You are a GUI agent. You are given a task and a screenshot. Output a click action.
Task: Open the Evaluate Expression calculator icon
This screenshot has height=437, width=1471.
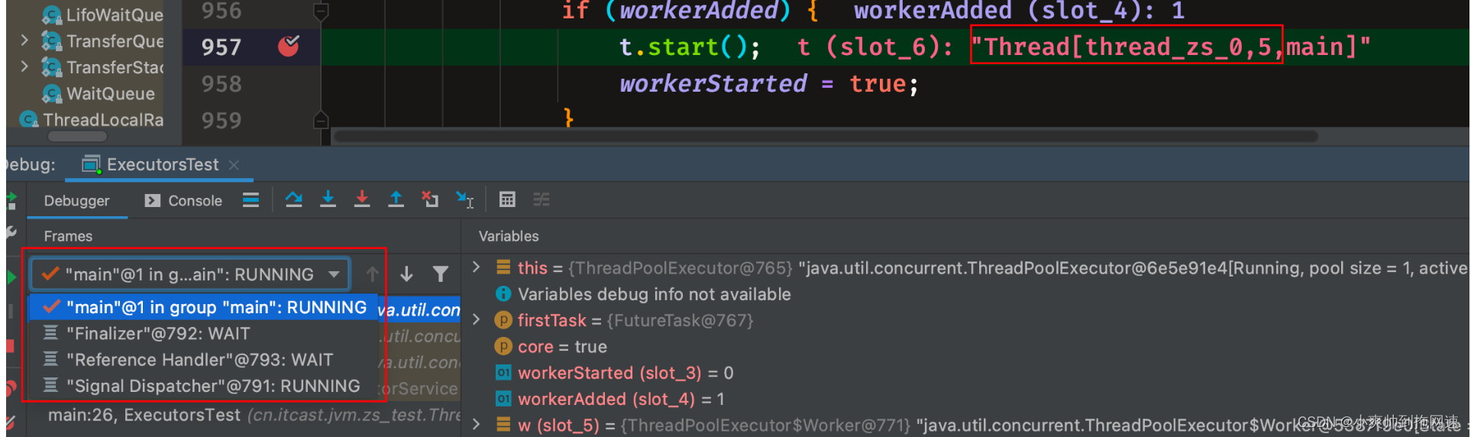coord(507,199)
